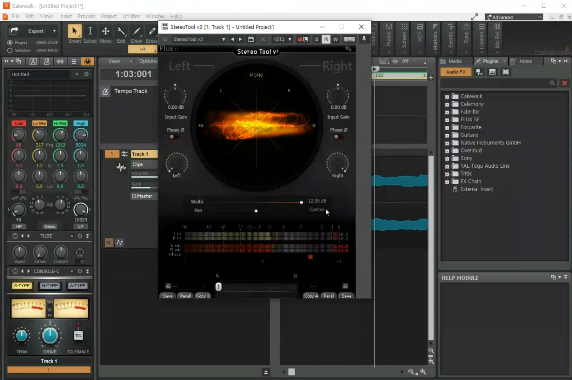Click the Tempo Track metronome icon

tap(105, 91)
